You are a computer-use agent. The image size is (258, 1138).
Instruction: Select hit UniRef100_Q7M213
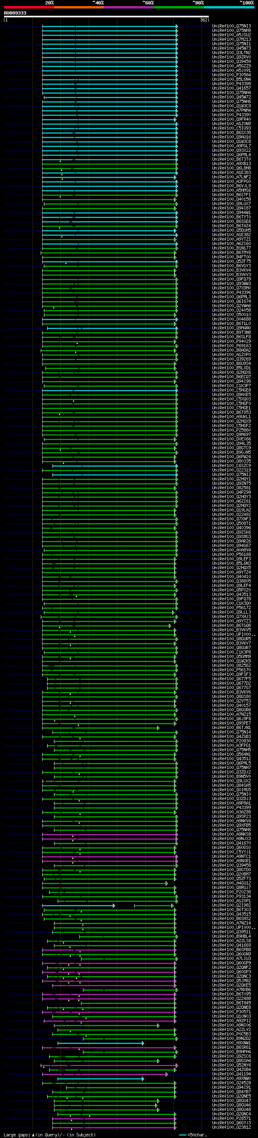coord(231,39)
